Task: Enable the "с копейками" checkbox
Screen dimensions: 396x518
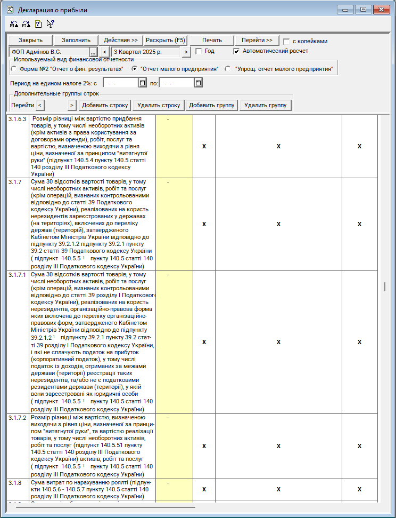Action: click(x=286, y=41)
